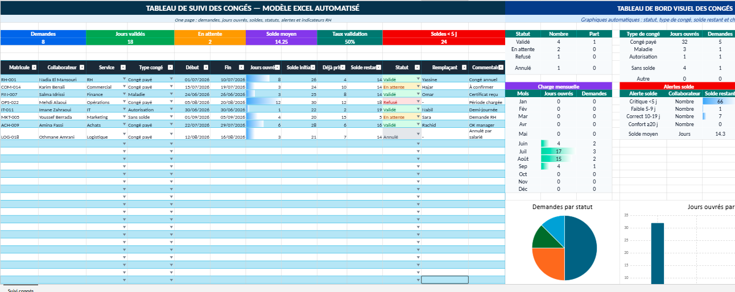Click the collaborator cell Salma Idrissi

[62, 94]
